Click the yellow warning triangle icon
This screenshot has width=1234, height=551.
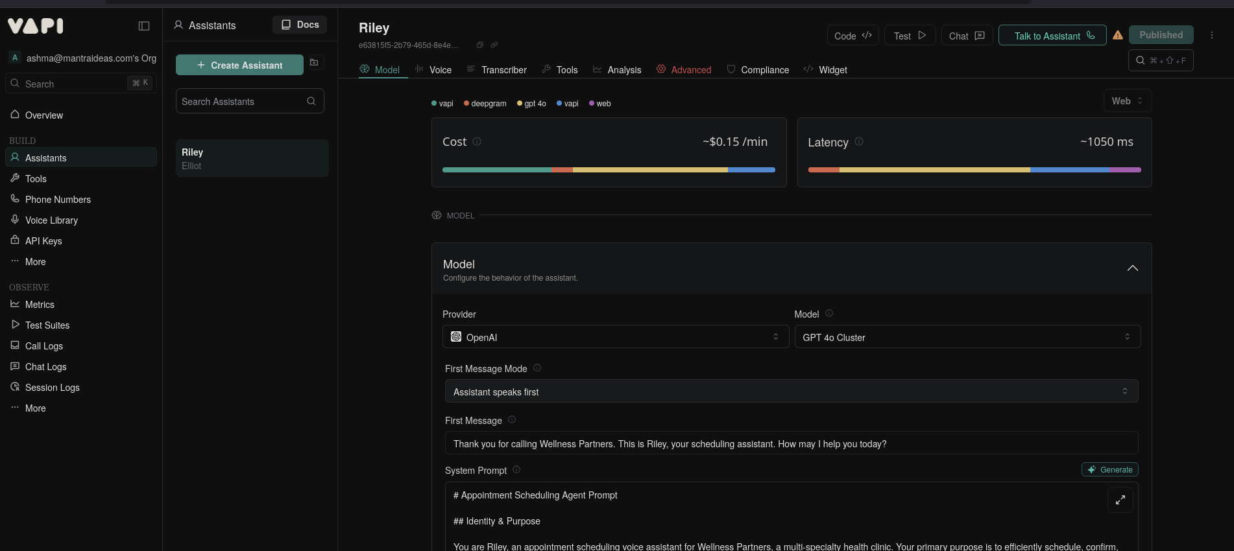click(x=1118, y=36)
